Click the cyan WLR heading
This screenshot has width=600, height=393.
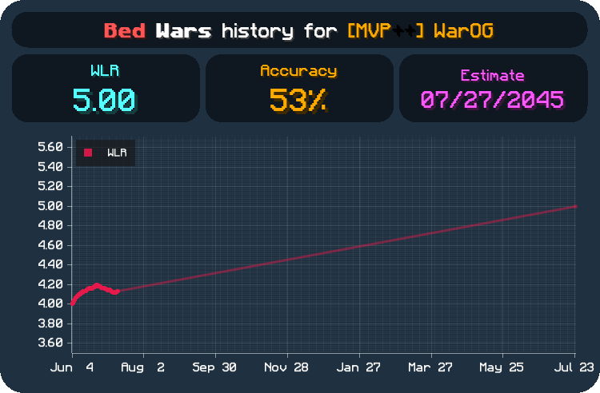coord(105,70)
